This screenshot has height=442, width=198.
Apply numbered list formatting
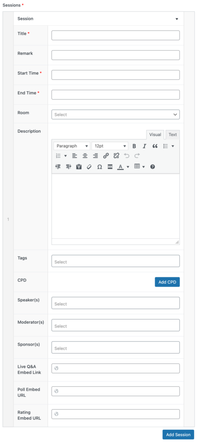pyautogui.click(x=58, y=155)
